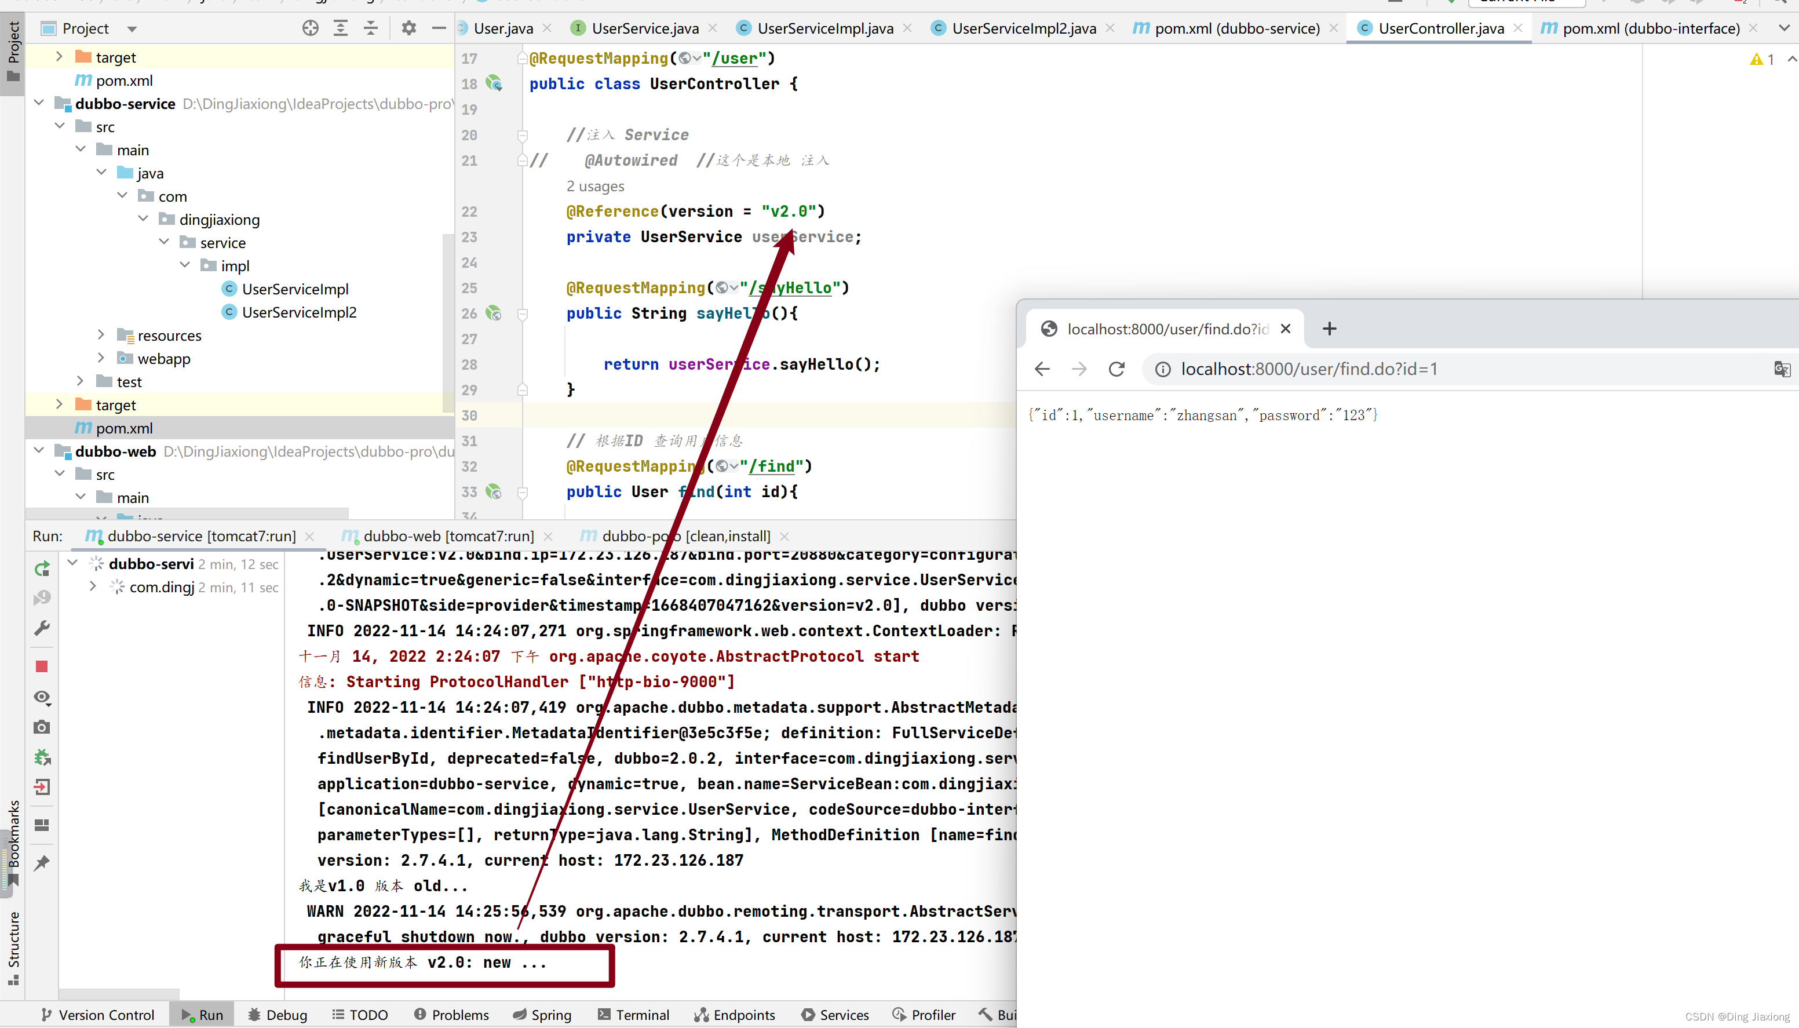Open Spring tool window

point(541,1015)
